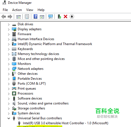Click the red X Uninstall device icon

coord(65,17)
